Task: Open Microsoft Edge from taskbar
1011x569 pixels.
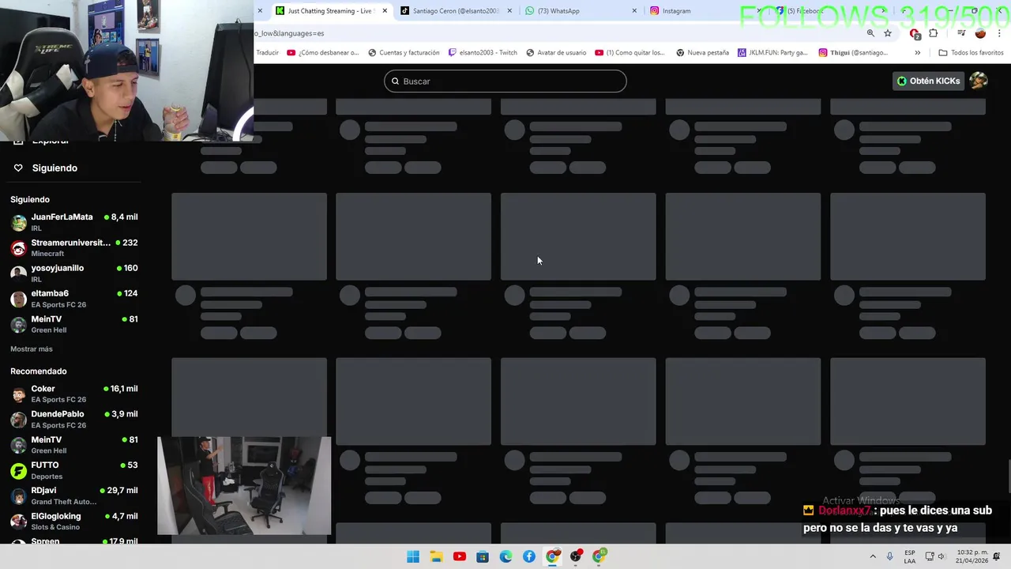Action: [505, 556]
